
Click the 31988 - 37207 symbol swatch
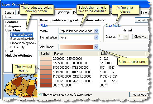coord(46,81)
